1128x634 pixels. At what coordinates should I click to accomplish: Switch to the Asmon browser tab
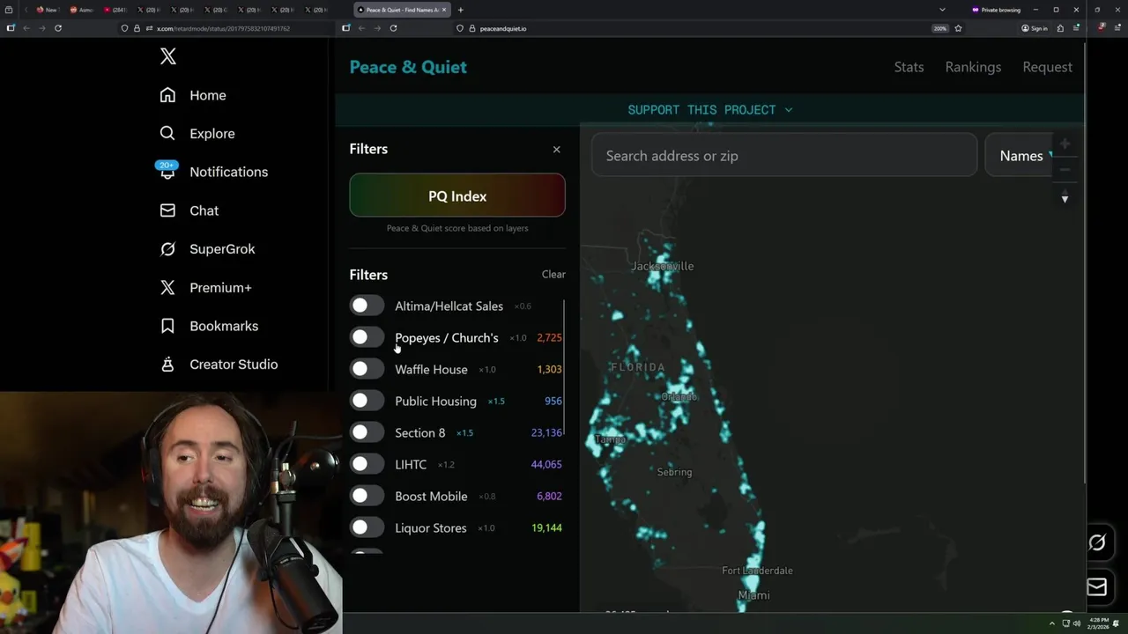[82, 10]
